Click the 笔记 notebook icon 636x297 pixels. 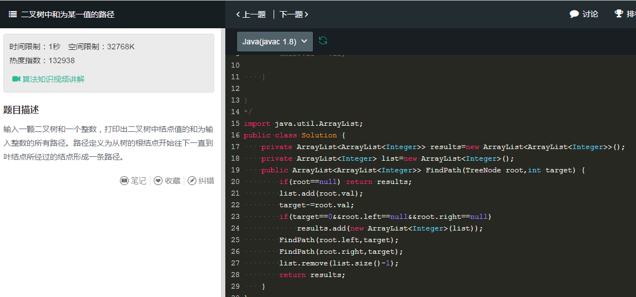click(x=124, y=181)
